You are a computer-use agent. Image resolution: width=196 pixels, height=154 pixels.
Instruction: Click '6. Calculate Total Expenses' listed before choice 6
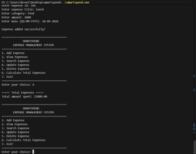(x=23, y=73)
